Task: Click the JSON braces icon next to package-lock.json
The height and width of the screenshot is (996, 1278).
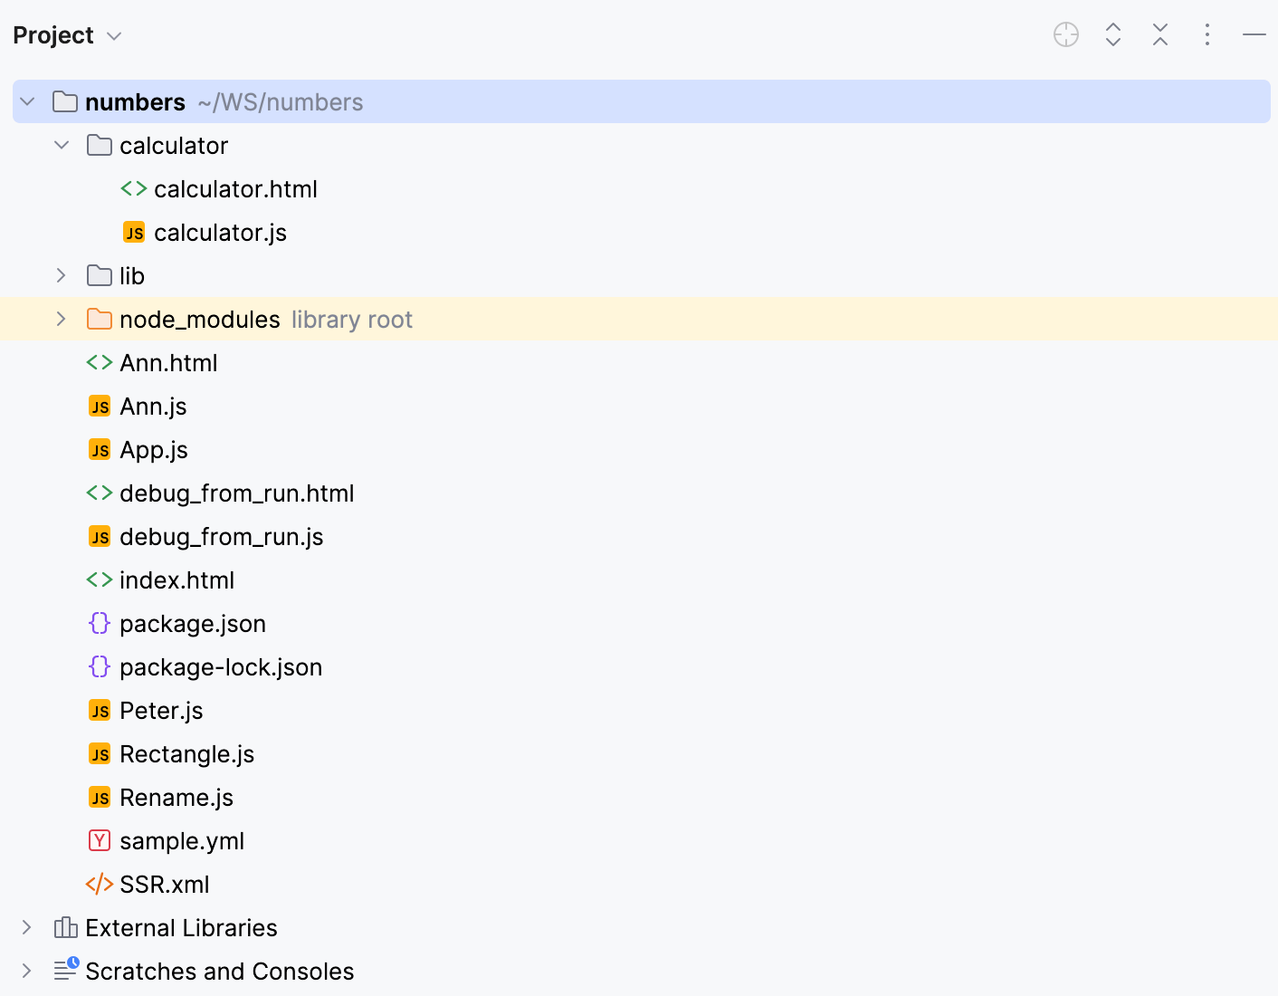Action: coord(100,666)
